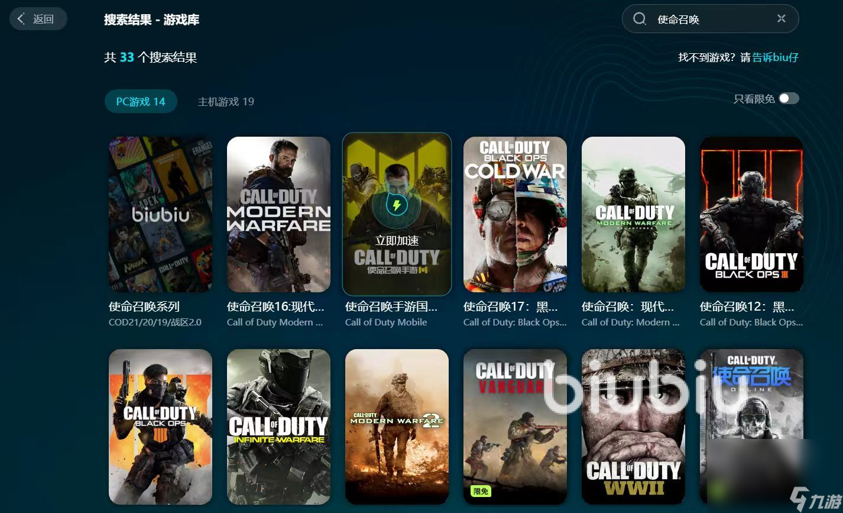Clear search text with the X icon
Image resolution: width=843 pixels, height=513 pixels.
point(781,19)
